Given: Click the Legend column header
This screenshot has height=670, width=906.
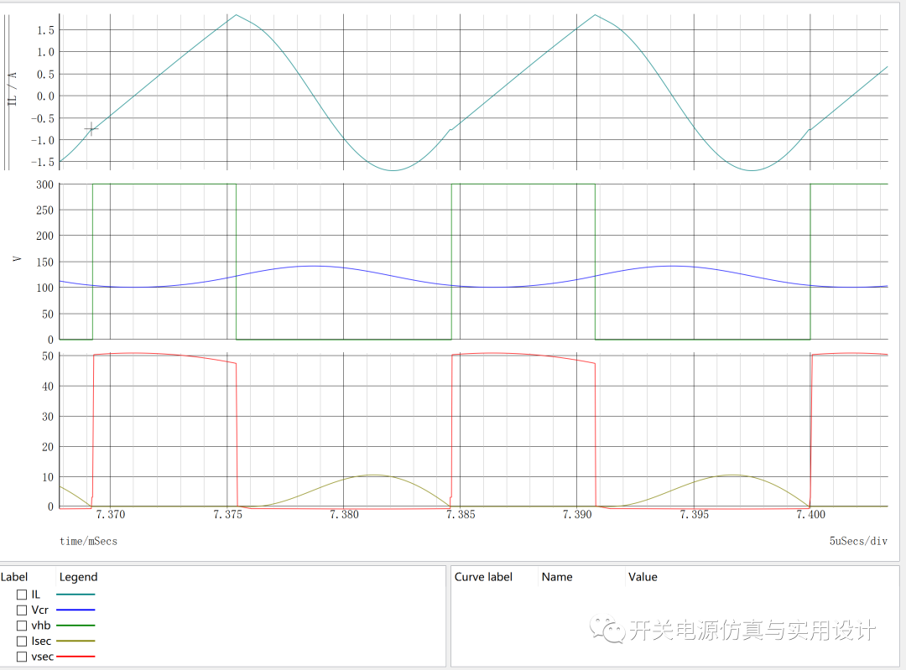Looking at the screenshot, I should (79, 577).
